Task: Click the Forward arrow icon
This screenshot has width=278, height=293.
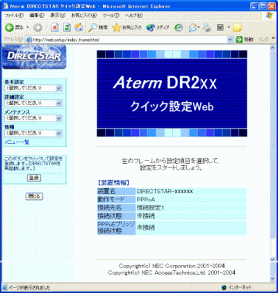Action: pyautogui.click(x=38, y=28)
